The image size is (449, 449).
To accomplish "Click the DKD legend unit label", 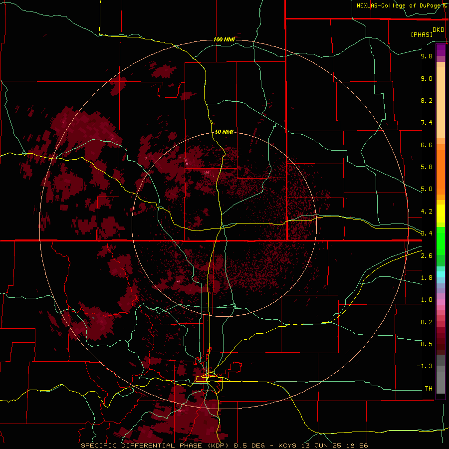I will pyautogui.click(x=439, y=30).
